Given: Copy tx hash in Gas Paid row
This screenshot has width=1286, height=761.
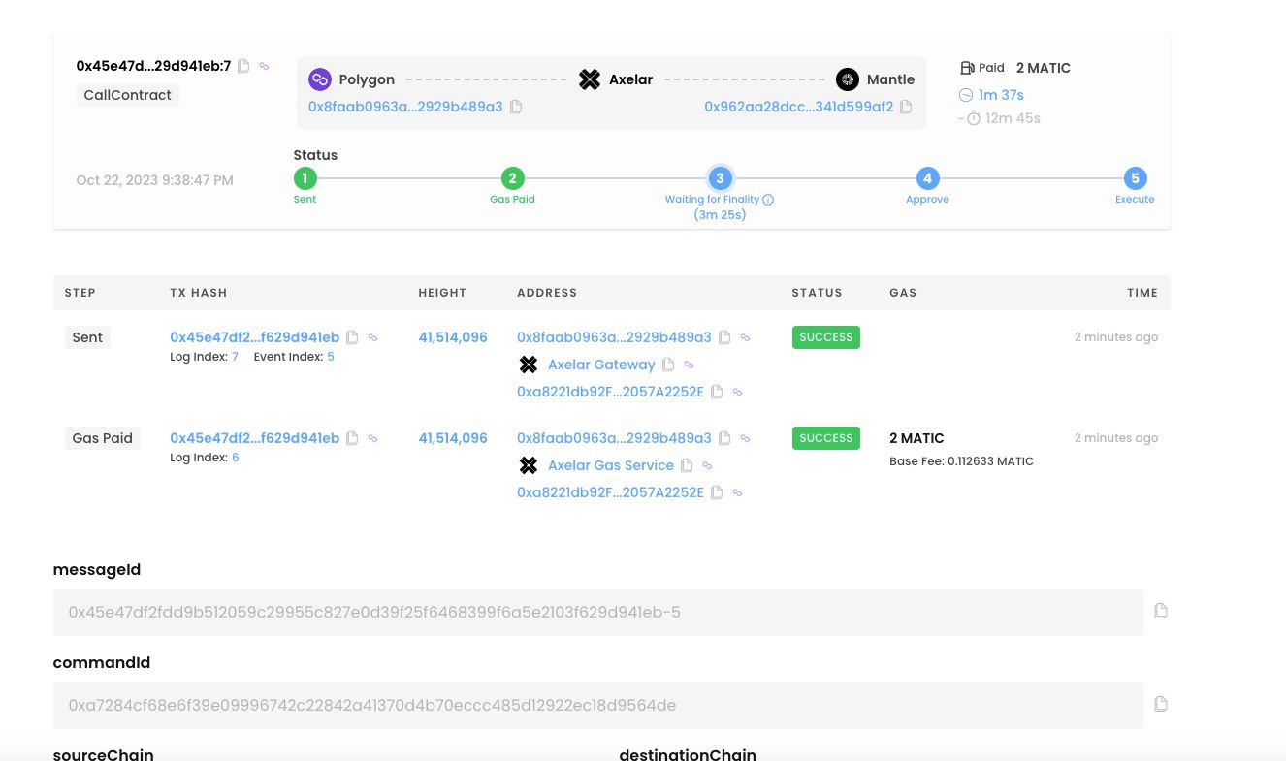Looking at the screenshot, I should 352,438.
